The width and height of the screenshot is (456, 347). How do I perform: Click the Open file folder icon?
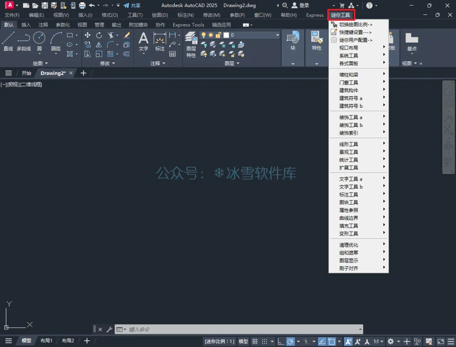35,5
